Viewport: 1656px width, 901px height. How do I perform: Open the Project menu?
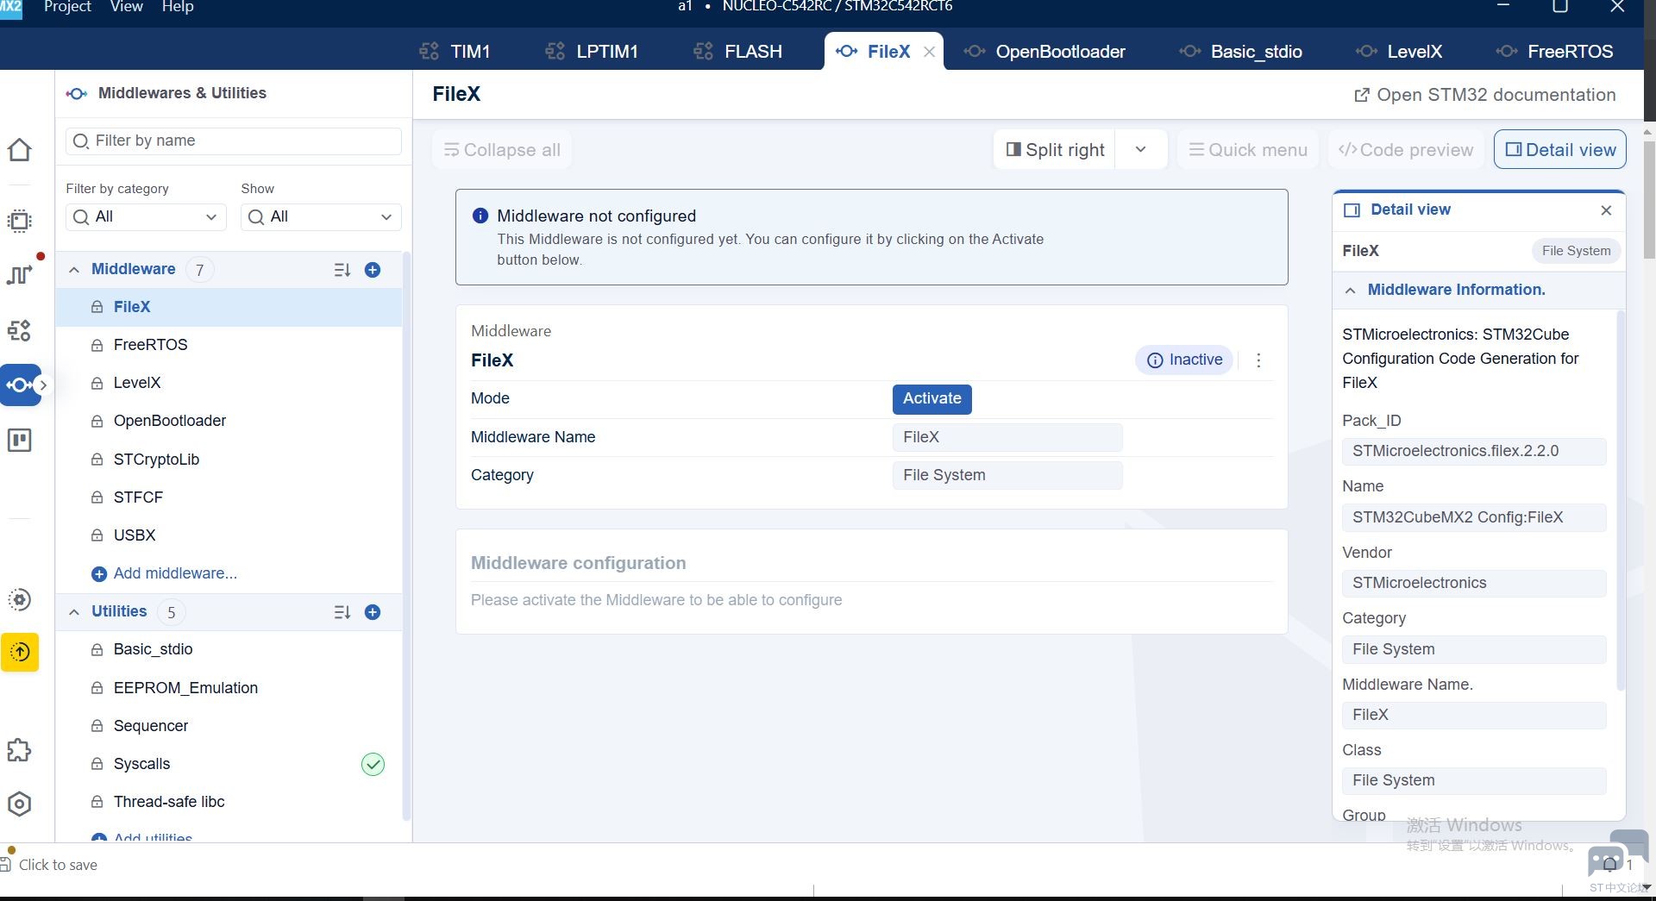(67, 7)
